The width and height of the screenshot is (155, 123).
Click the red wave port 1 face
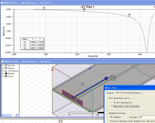click(72, 98)
